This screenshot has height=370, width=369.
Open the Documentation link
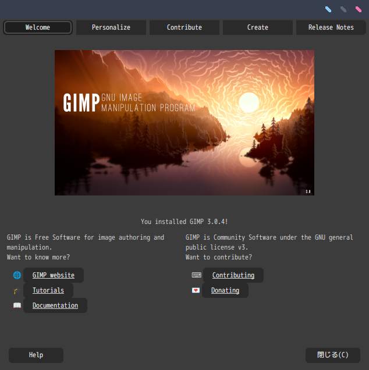tap(55, 305)
